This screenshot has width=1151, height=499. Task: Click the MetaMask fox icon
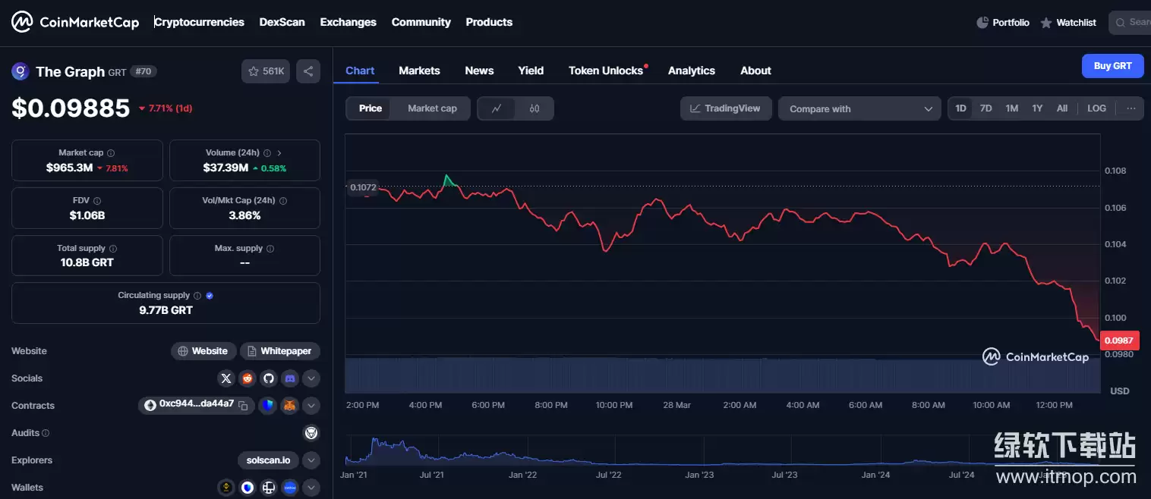coord(289,406)
